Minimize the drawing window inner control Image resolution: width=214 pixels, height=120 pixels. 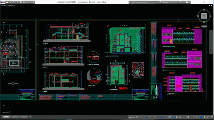[207, 6]
